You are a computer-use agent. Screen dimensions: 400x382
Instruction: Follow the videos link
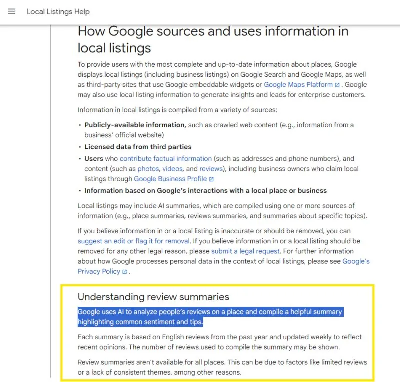pos(172,169)
